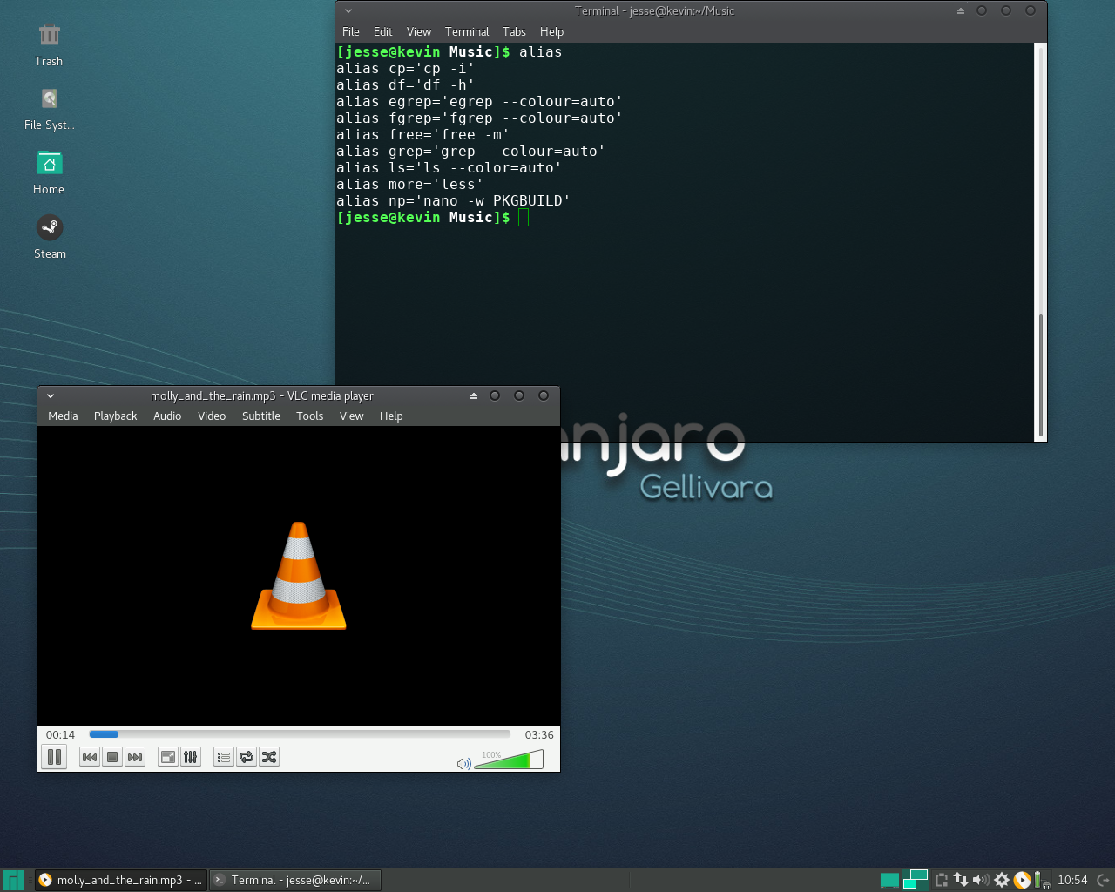
Task: Open the Manjaro application menu
Action: [x=13, y=880]
